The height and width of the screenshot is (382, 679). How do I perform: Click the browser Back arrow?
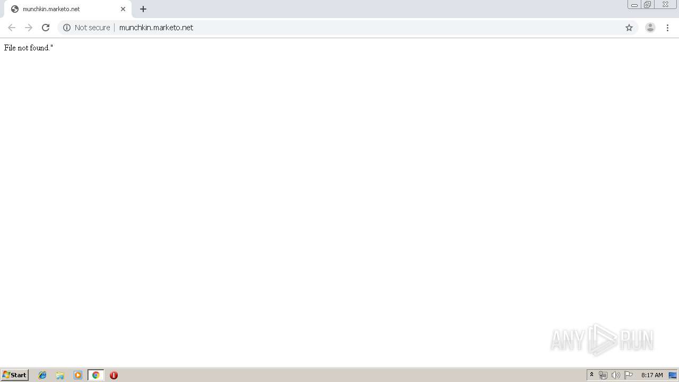tap(12, 28)
